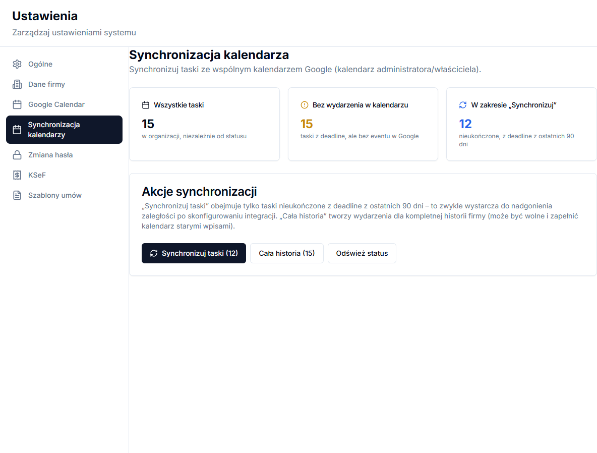Click the blue count 12
Screen dimensions: 597x453
tap(465, 124)
